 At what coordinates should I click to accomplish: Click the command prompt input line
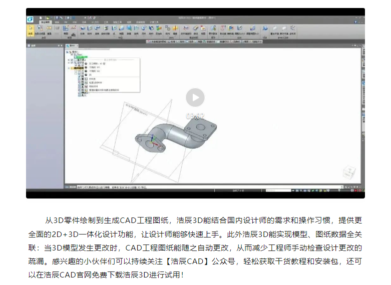point(209,187)
